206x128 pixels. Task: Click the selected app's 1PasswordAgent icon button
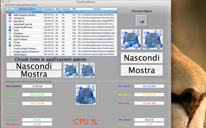click(142, 21)
